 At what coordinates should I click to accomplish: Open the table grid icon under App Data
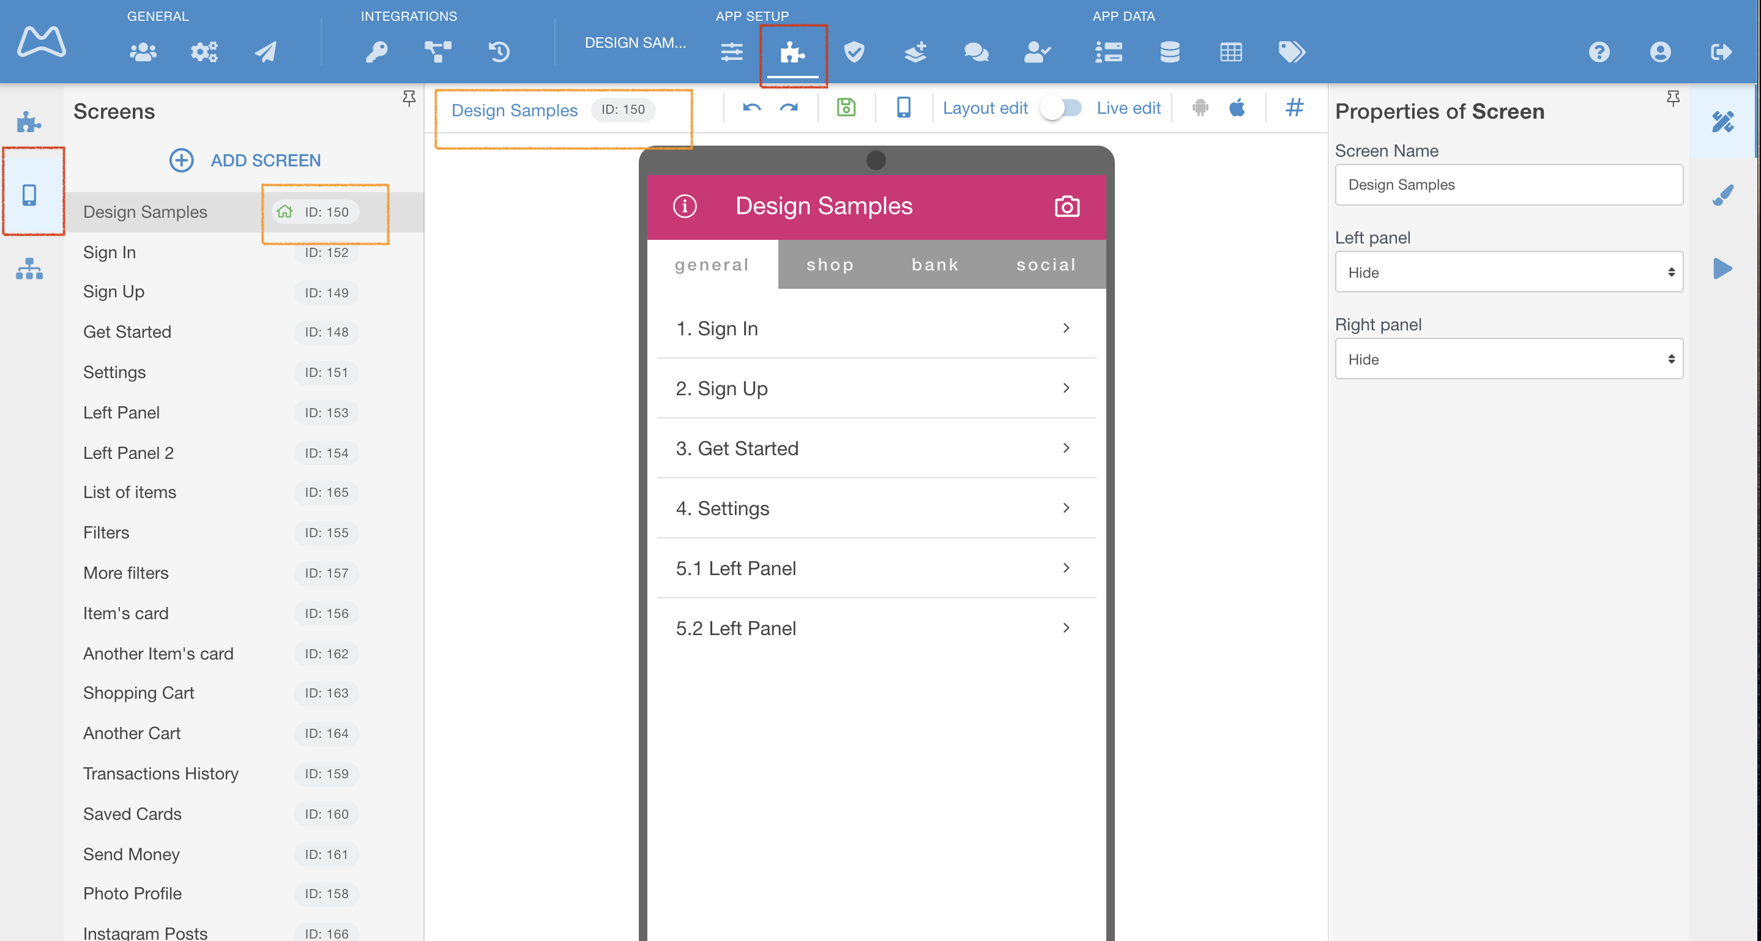pyautogui.click(x=1231, y=52)
